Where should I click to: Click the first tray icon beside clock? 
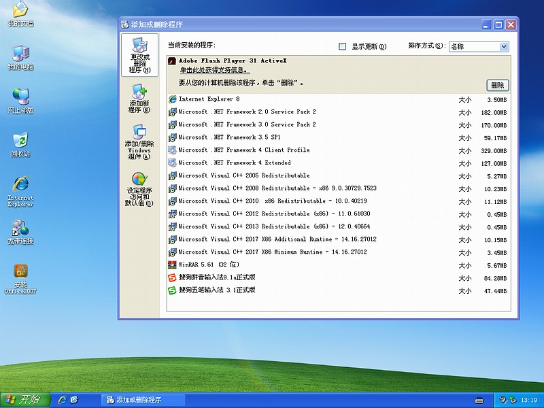(503, 400)
